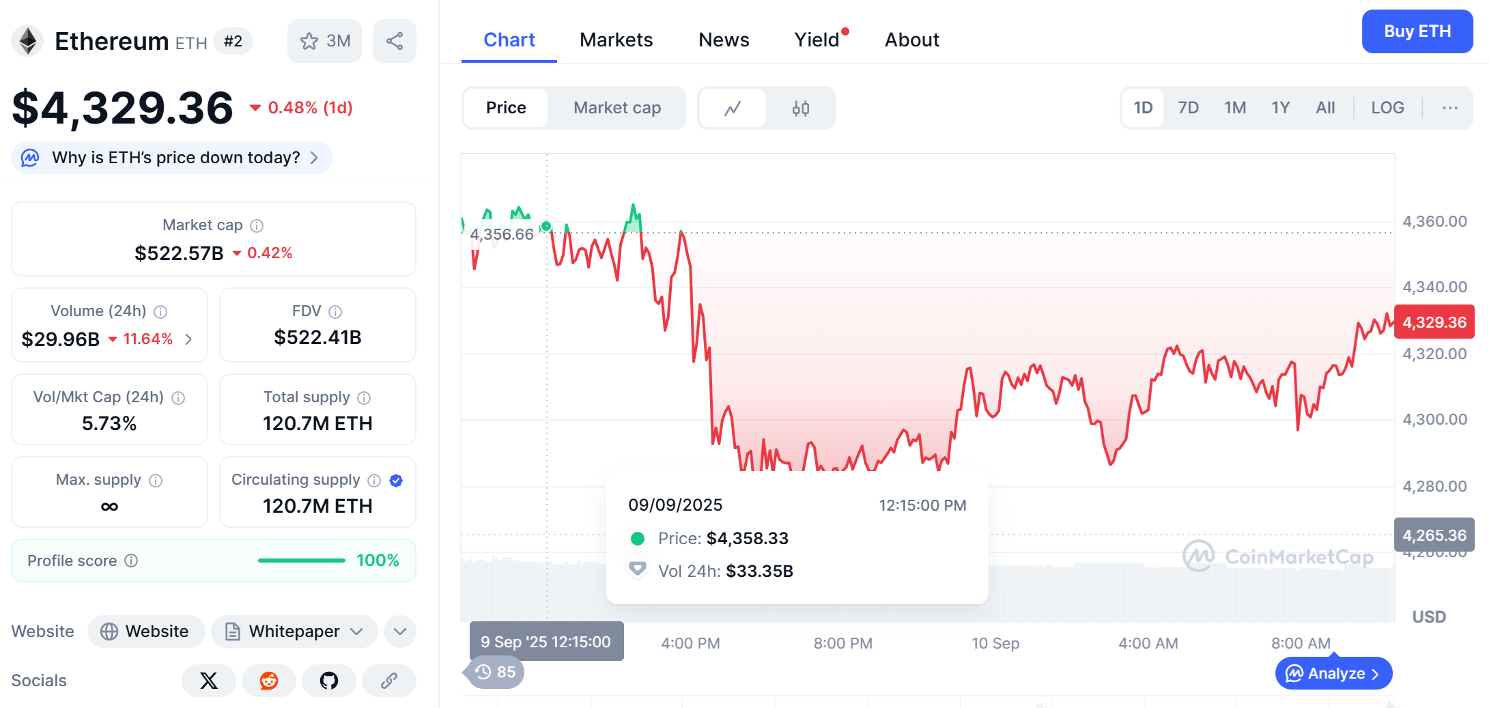Click the info icon beside Vol/Mkt Cap (24h)
This screenshot has width=1489, height=708.
coord(178,397)
